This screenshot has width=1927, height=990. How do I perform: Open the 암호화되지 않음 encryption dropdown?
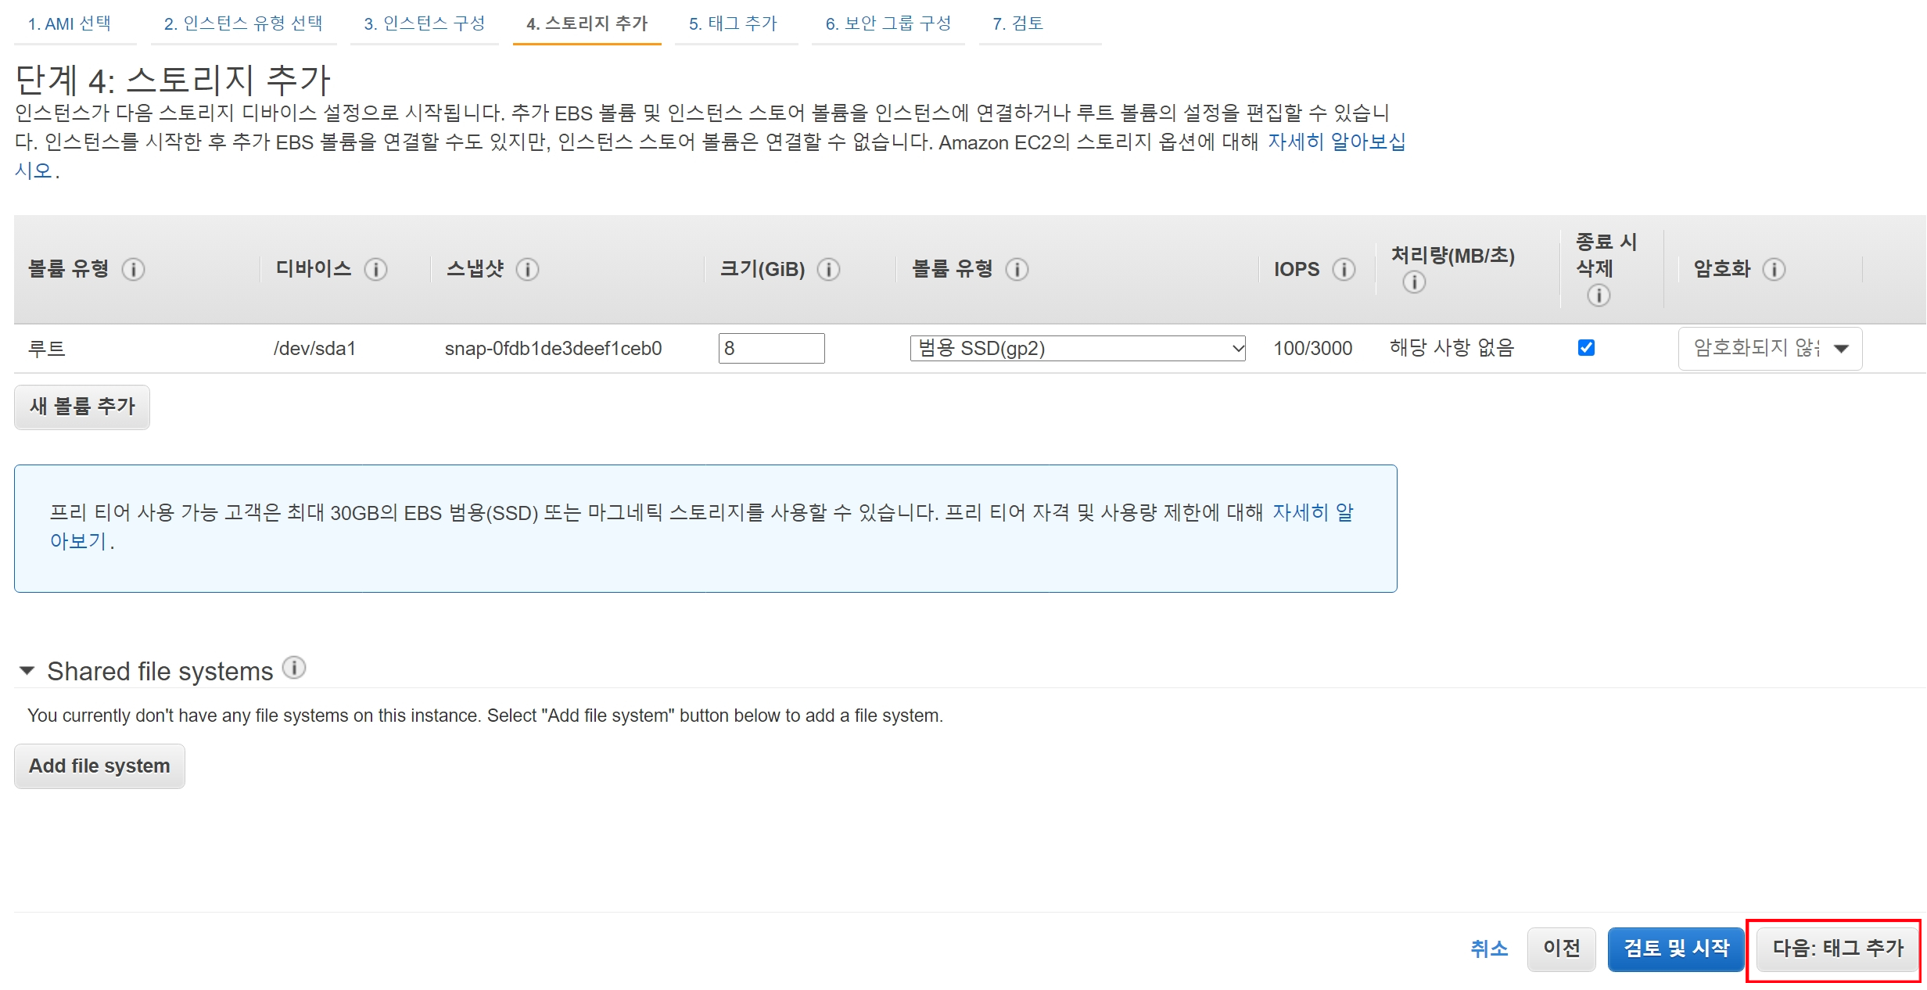click(1769, 349)
